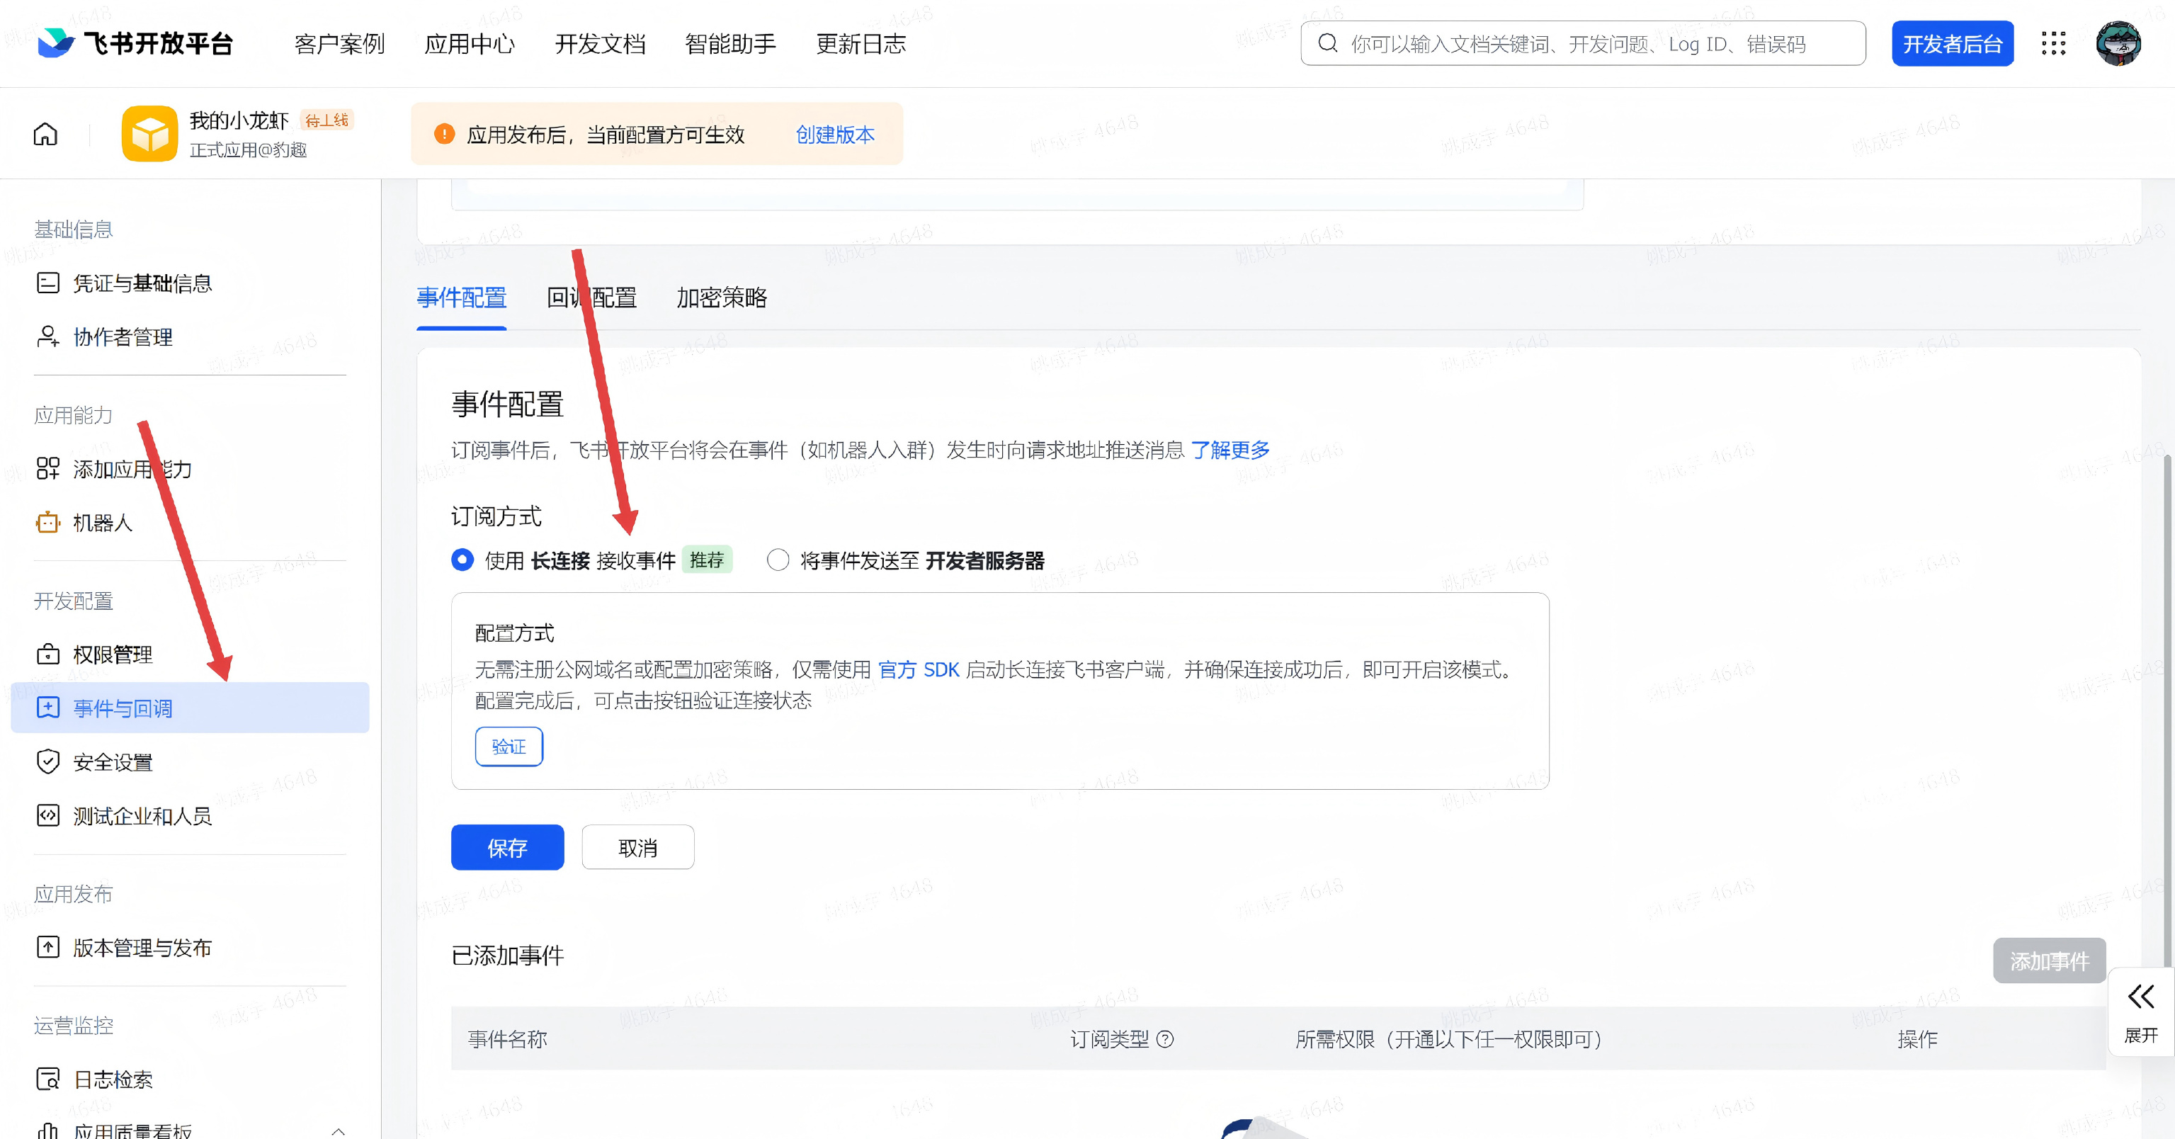Screen dimensions: 2175x1139
Task: Collapse the 应用质量看板 chevron
Action: click(338, 1131)
